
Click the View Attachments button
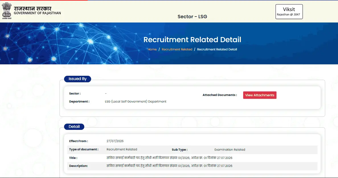click(259, 95)
